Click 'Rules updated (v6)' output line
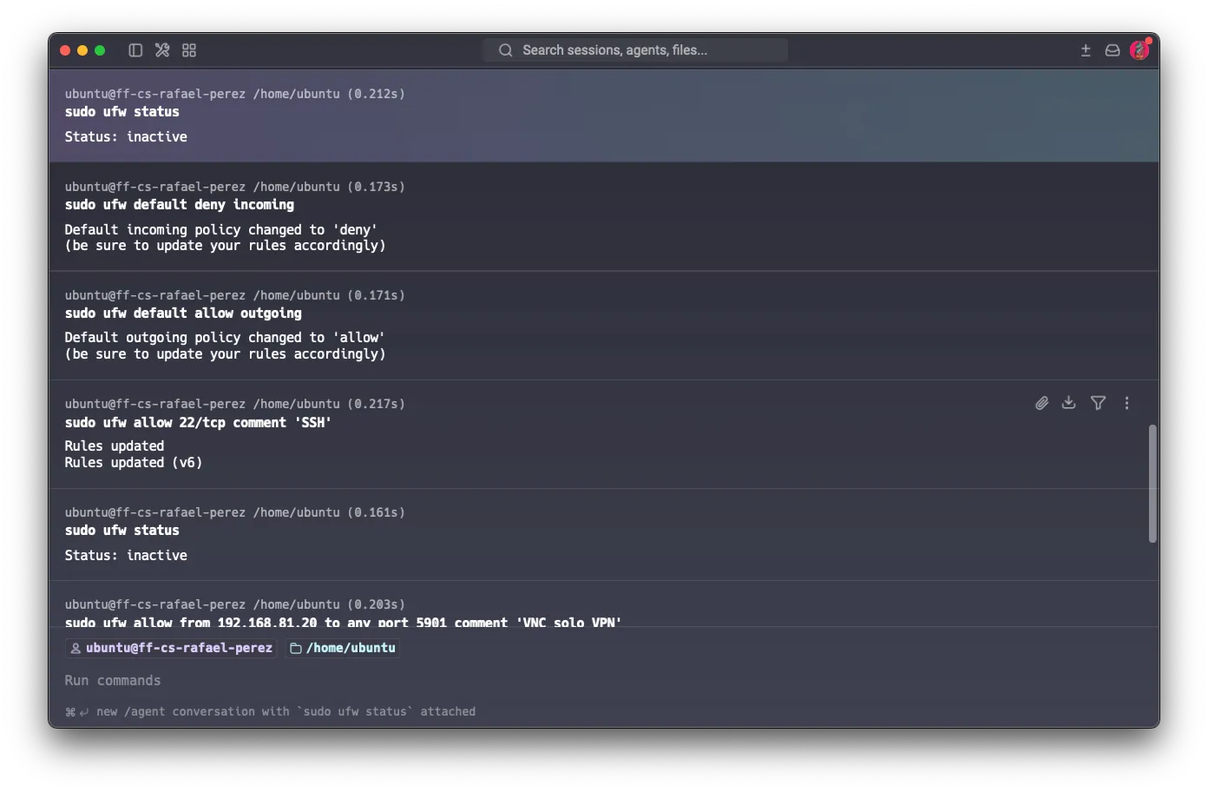This screenshot has height=792, width=1208. click(134, 463)
